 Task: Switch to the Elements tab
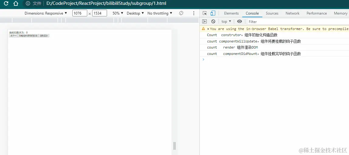click(x=231, y=13)
